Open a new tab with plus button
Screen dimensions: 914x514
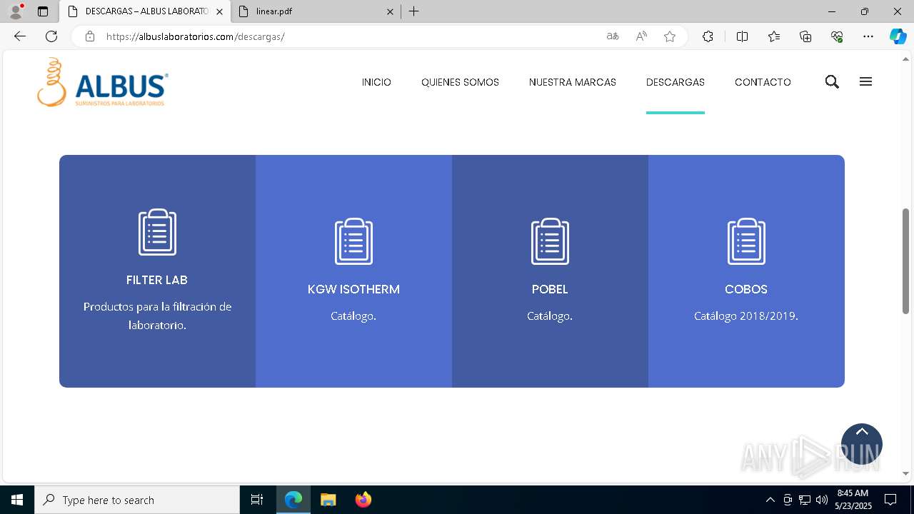tap(414, 11)
